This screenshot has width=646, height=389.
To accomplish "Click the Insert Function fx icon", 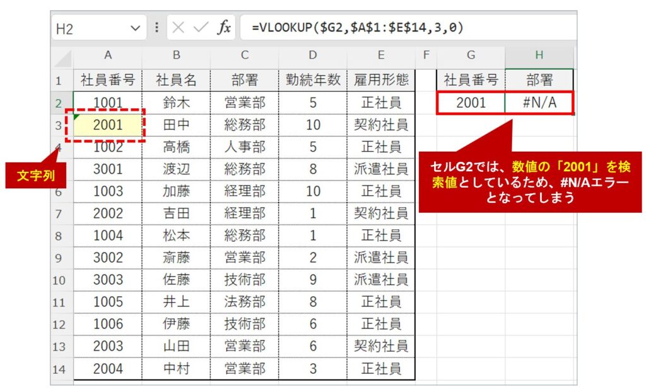I will [224, 28].
